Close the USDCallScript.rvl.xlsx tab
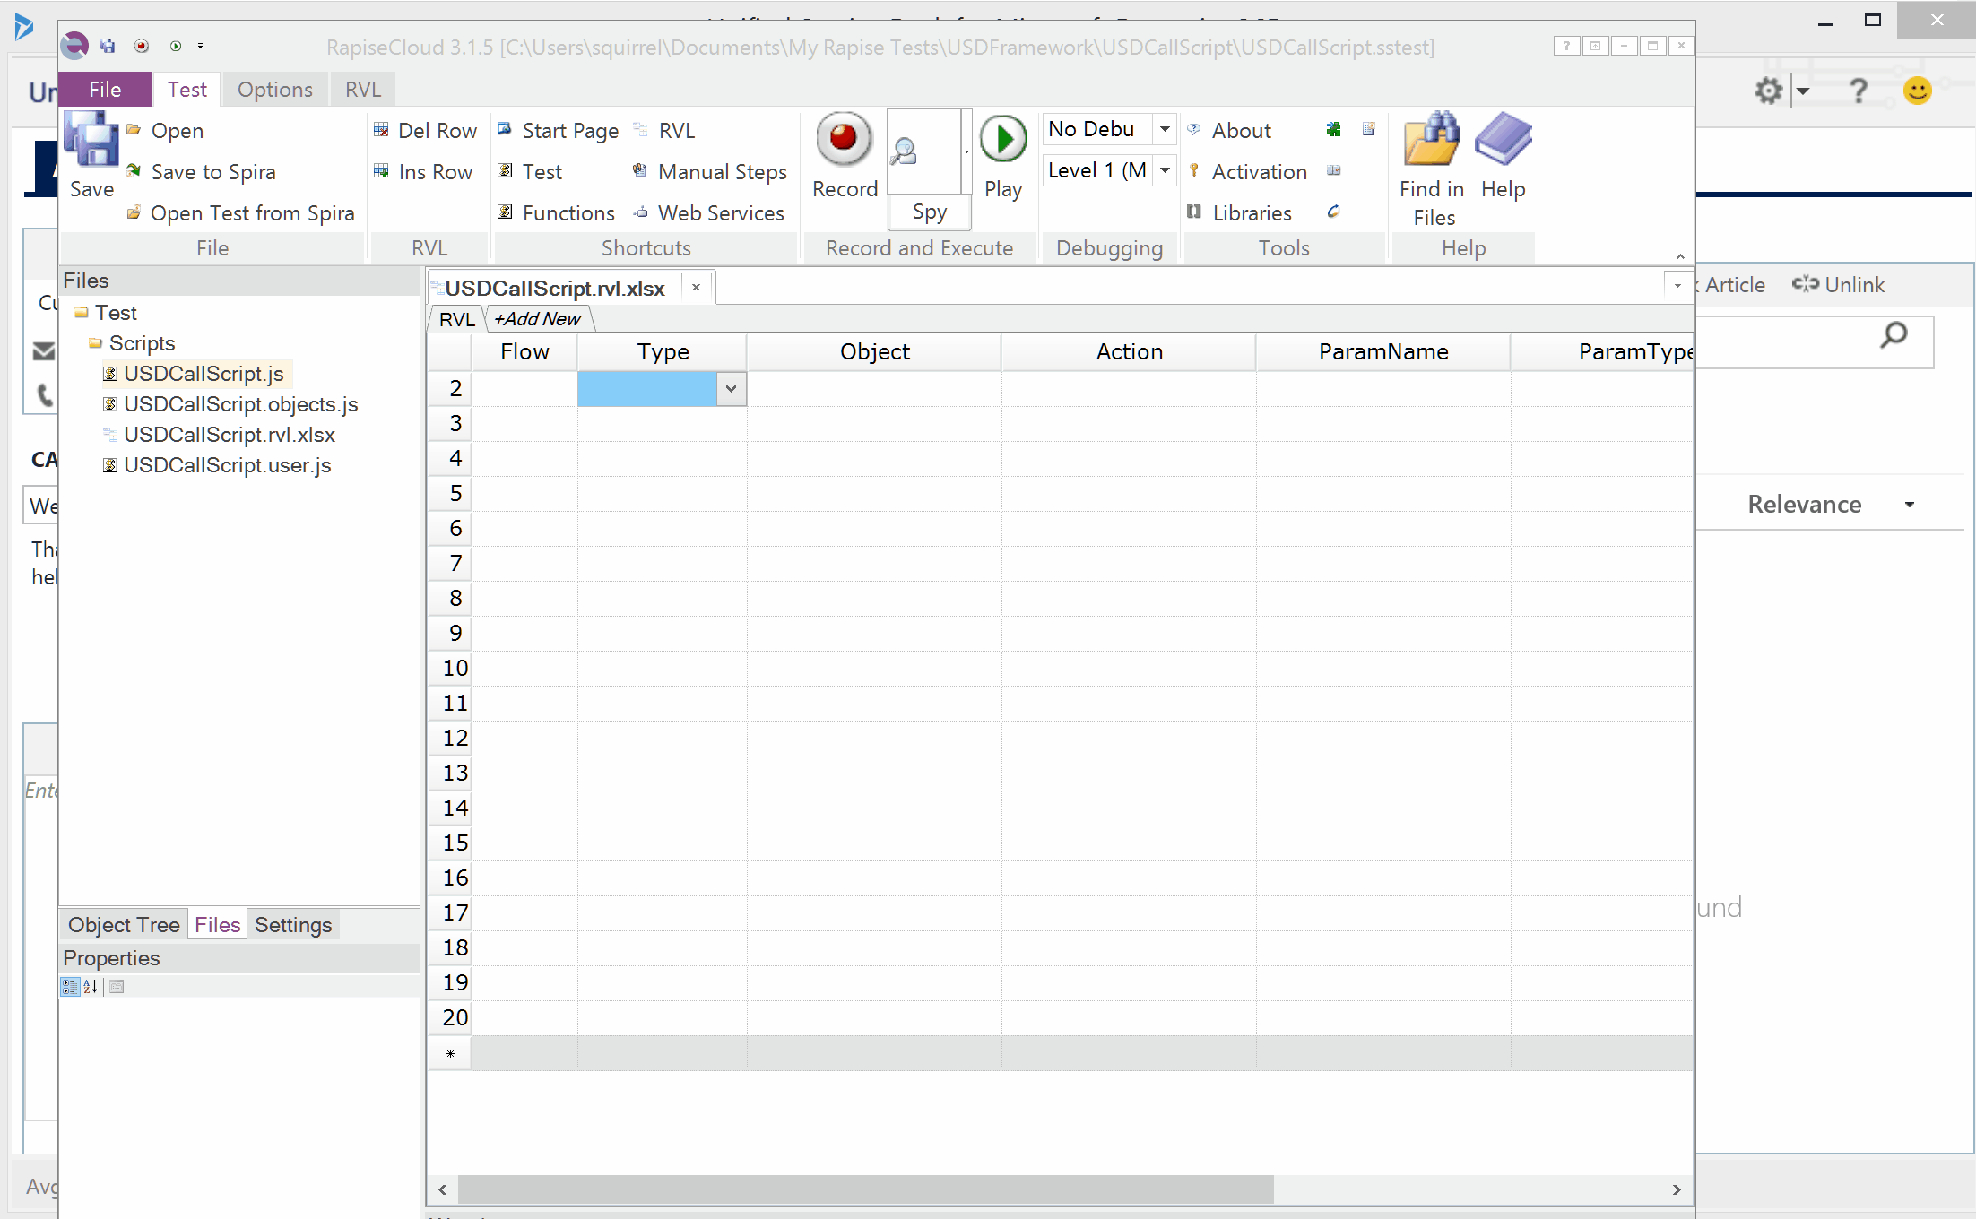1976x1219 pixels. point(696,288)
